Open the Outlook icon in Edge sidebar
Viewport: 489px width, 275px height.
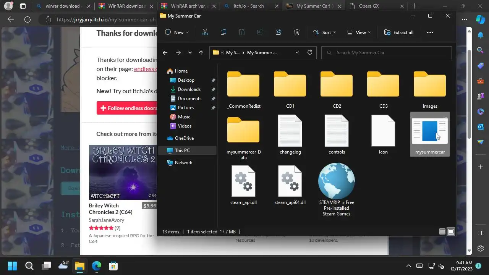click(481, 126)
